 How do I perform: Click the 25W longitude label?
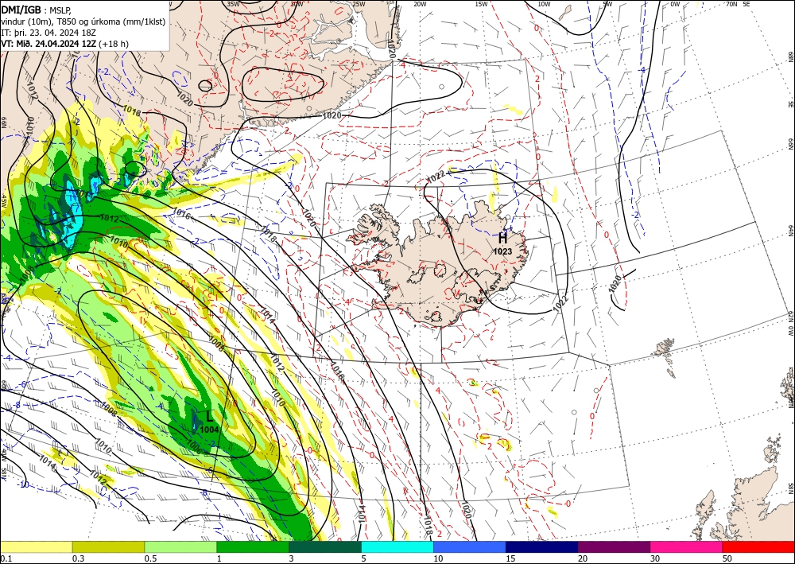pos(359,4)
